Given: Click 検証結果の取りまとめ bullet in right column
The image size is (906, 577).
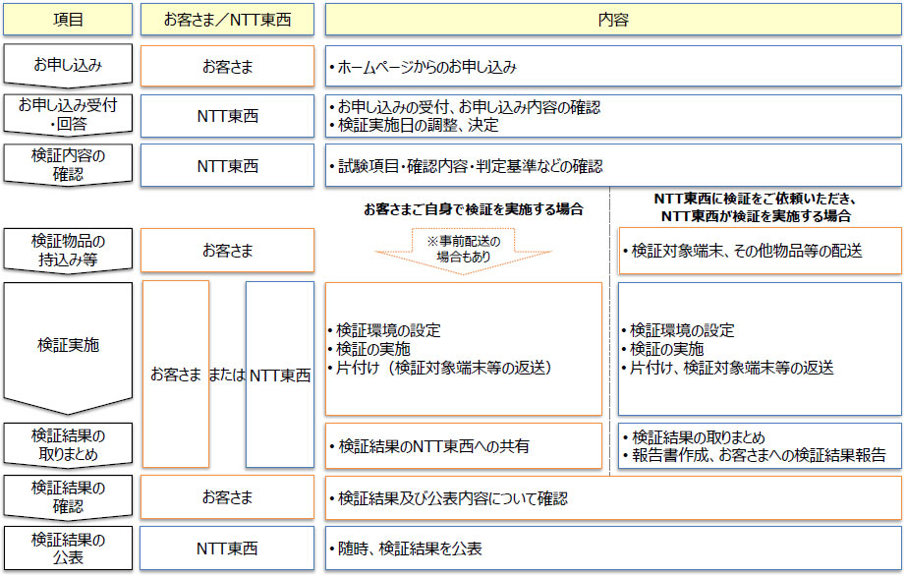Looking at the screenshot, I should (x=698, y=437).
